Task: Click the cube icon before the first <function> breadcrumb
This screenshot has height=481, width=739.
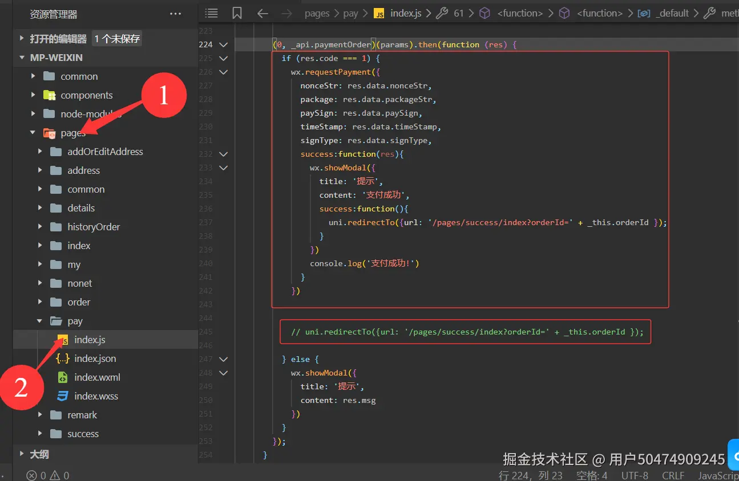Action: [484, 13]
